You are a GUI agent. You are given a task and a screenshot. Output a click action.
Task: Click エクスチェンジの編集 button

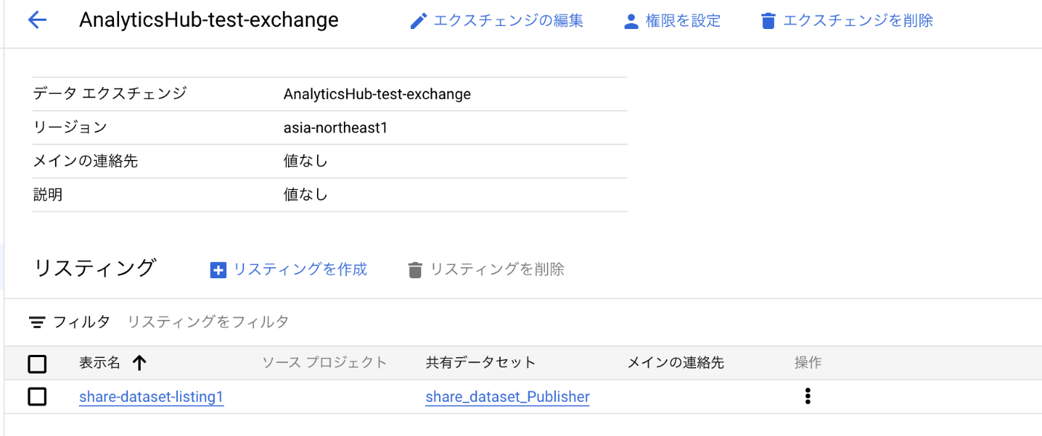point(497,21)
